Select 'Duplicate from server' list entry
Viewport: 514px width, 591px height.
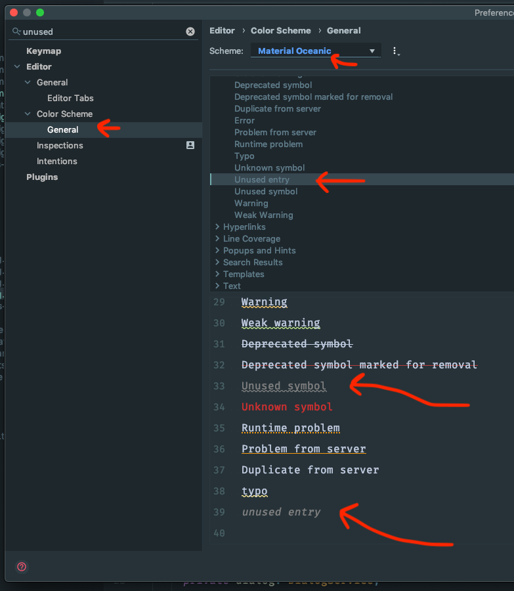point(278,108)
